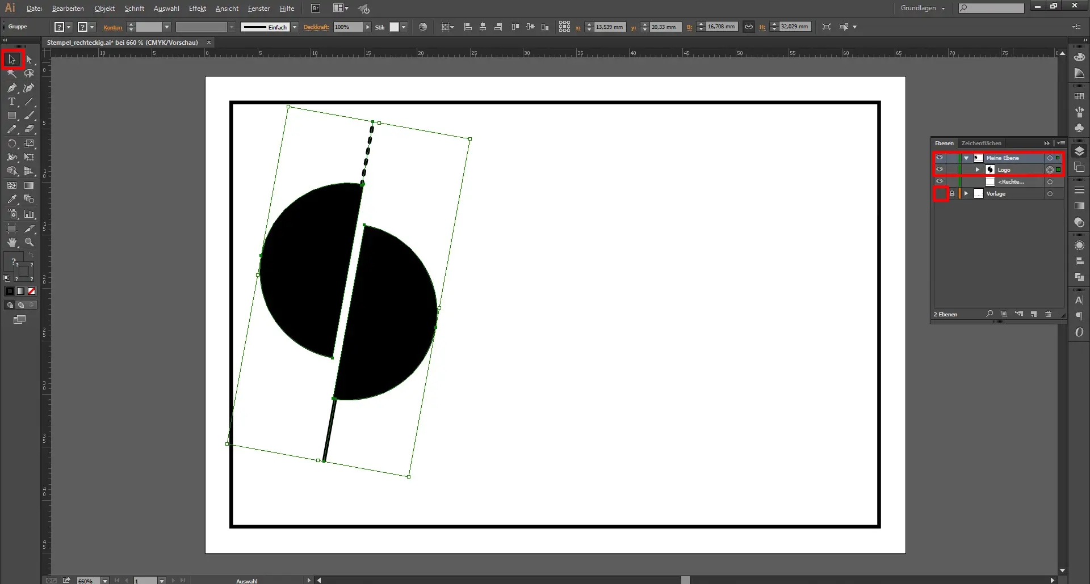
Task: Select the Eraser tool
Action: (29, 129)
